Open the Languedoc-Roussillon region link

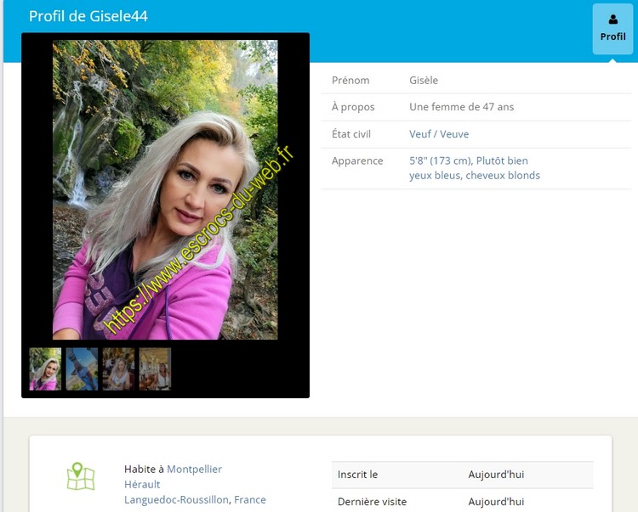pos(176,500)
